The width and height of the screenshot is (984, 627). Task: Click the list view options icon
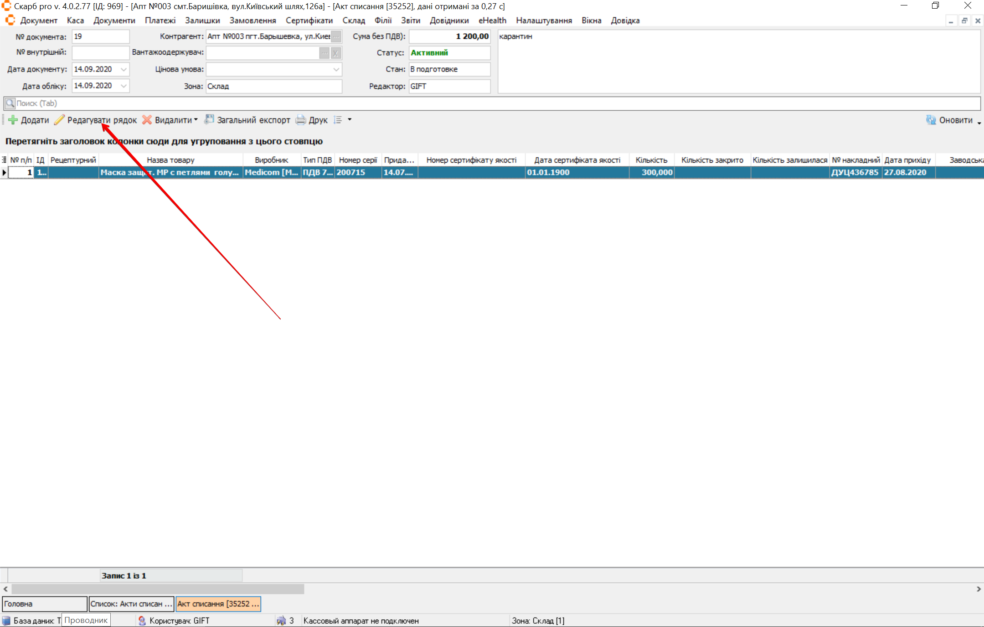point(338,120)
